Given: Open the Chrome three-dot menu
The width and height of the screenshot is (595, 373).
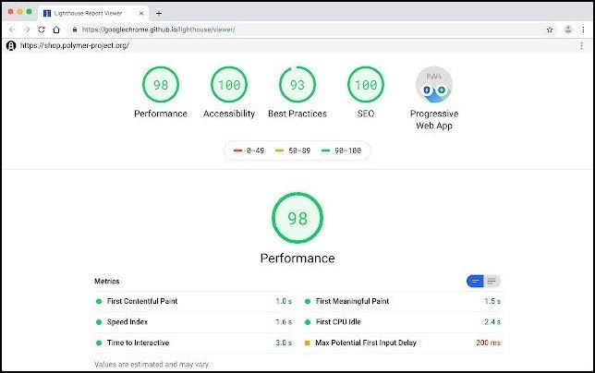Looking at the screenshot, I should [x=583, y=30].
